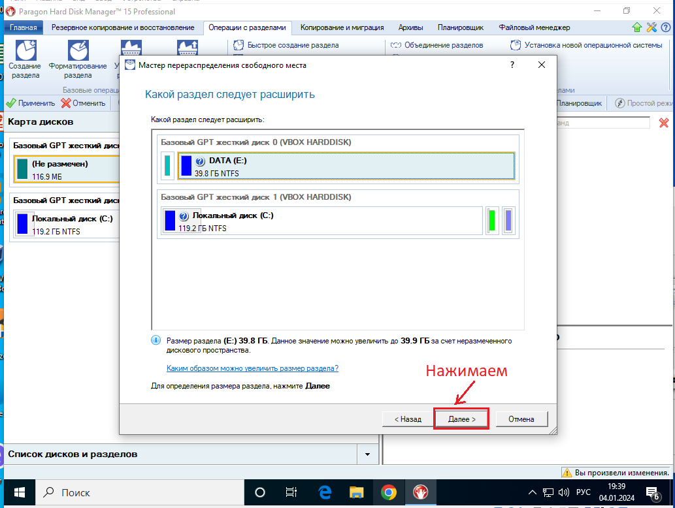Click Простой режим in the toolbar

point(644,103)
